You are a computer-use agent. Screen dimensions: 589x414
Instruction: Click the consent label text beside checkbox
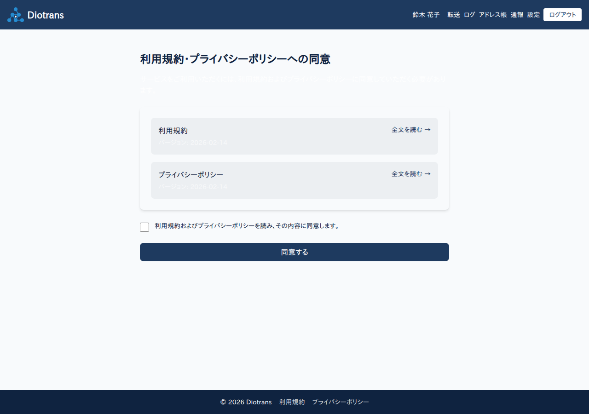pos(247,226)
